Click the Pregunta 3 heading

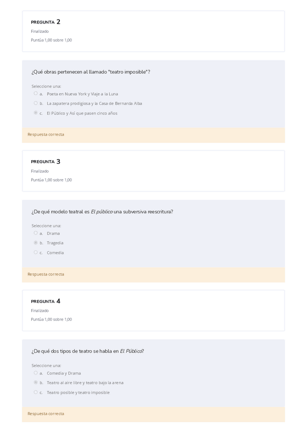(x=46, y=162)
